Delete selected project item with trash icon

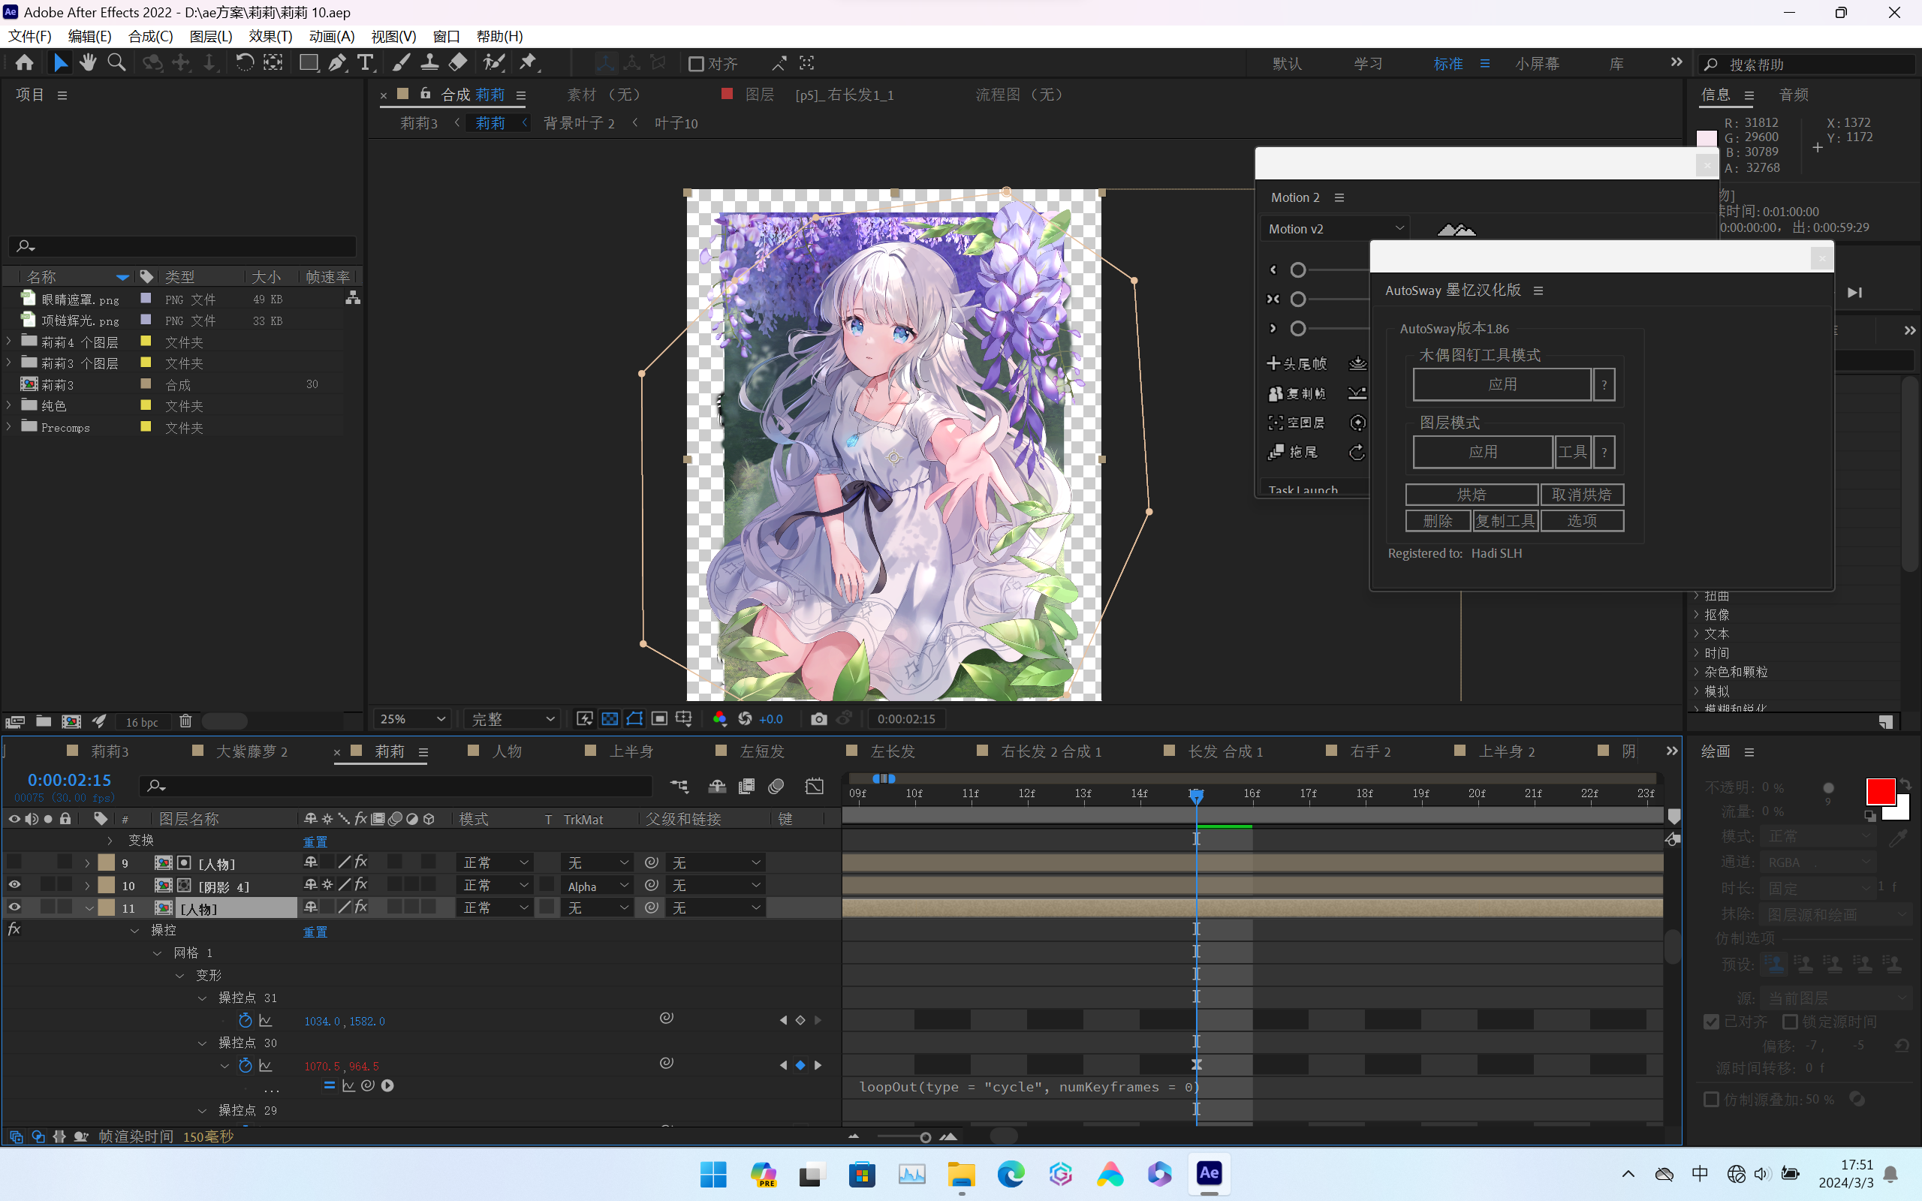(x=185, y=721)
